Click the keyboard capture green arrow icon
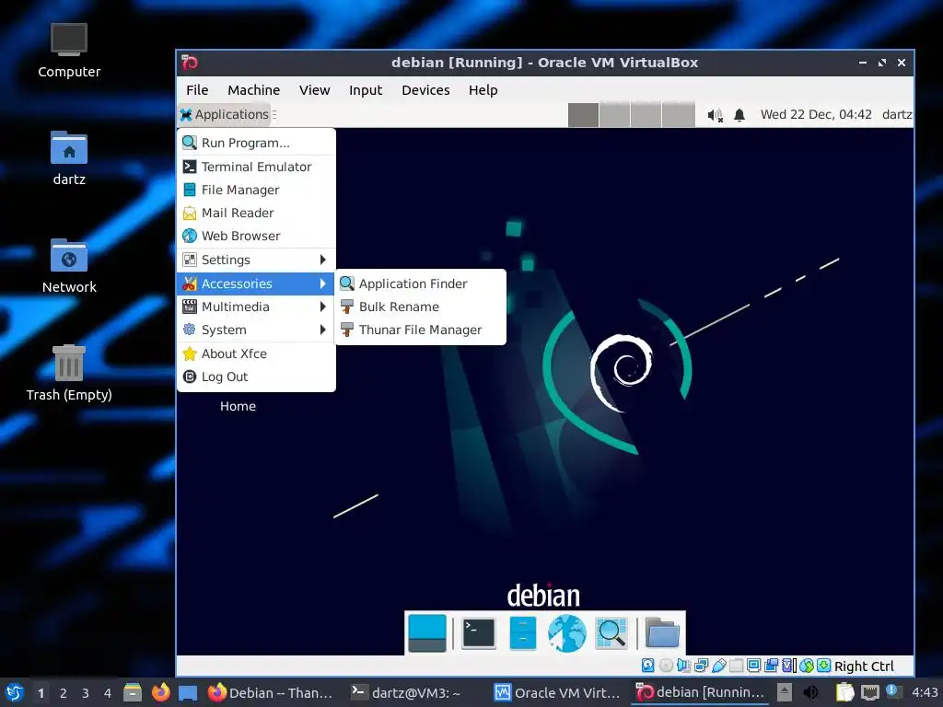Screen dimensions: 943x707 [x=824, y=666]
